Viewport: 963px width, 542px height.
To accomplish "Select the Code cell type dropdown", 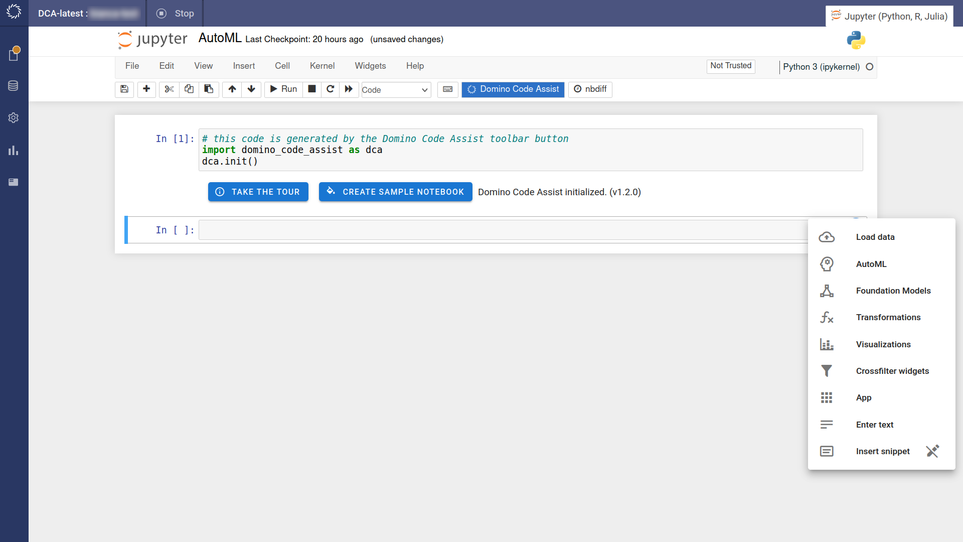I will (x=394, y=89).
